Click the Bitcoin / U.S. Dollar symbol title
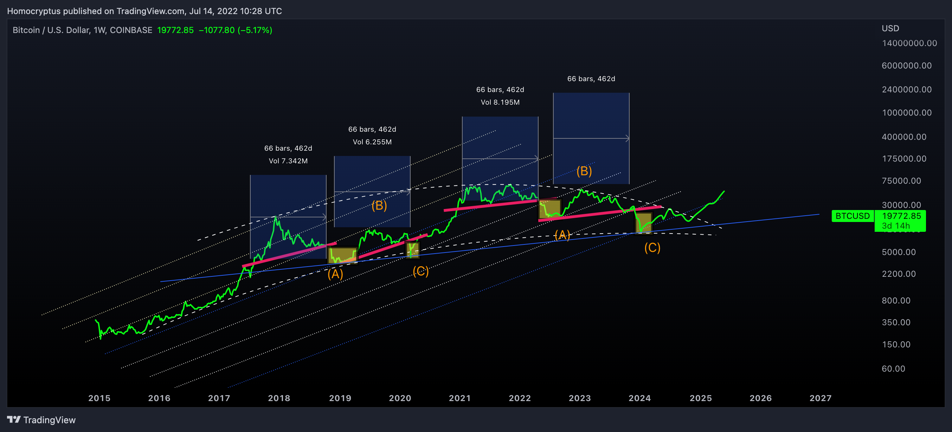Viewport: 952px width, 432px height. pos(82,30)
